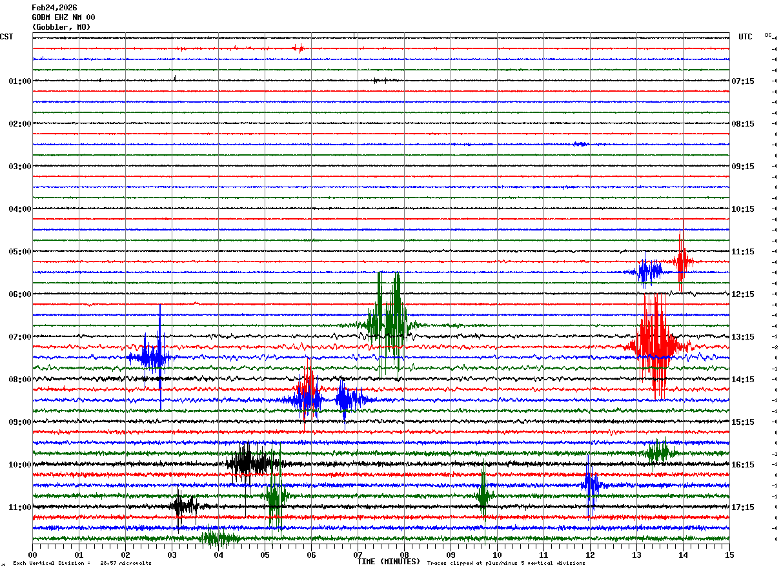This screenshot has height=572, width=781.
Task: Click minute 00 tick on time axis
Action: click(x=32, y=555)
